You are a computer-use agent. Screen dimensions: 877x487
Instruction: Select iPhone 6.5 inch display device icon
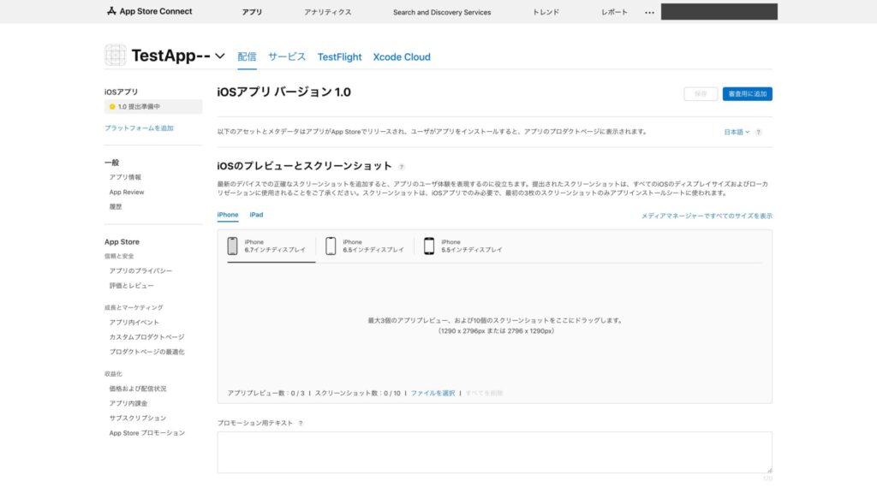pos(331,246)
